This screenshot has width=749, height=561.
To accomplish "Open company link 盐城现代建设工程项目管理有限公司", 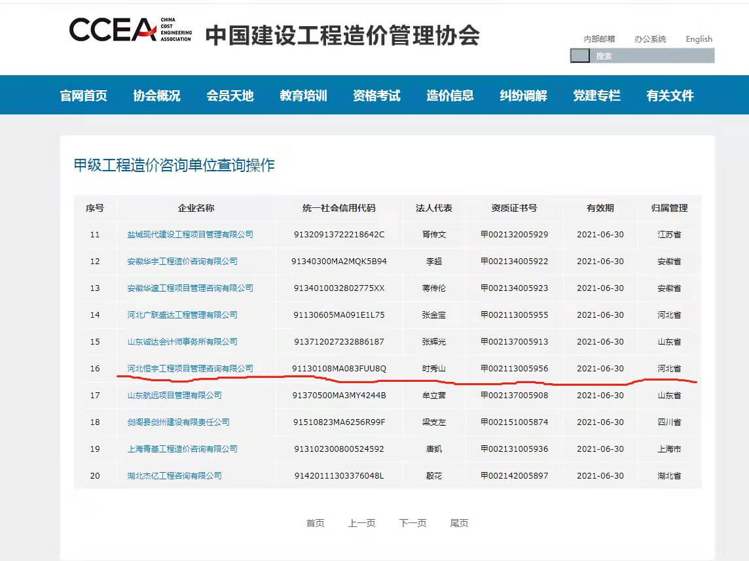I will coord(190,234).
